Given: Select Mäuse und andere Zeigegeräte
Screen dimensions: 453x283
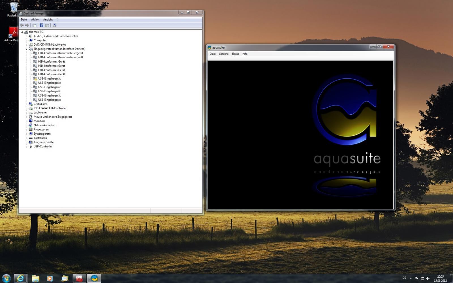Looking at the screenshot, I should [53, 117].
